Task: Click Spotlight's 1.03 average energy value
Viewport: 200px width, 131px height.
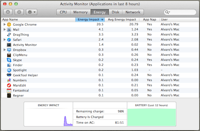Action: (x=135, y=70)
